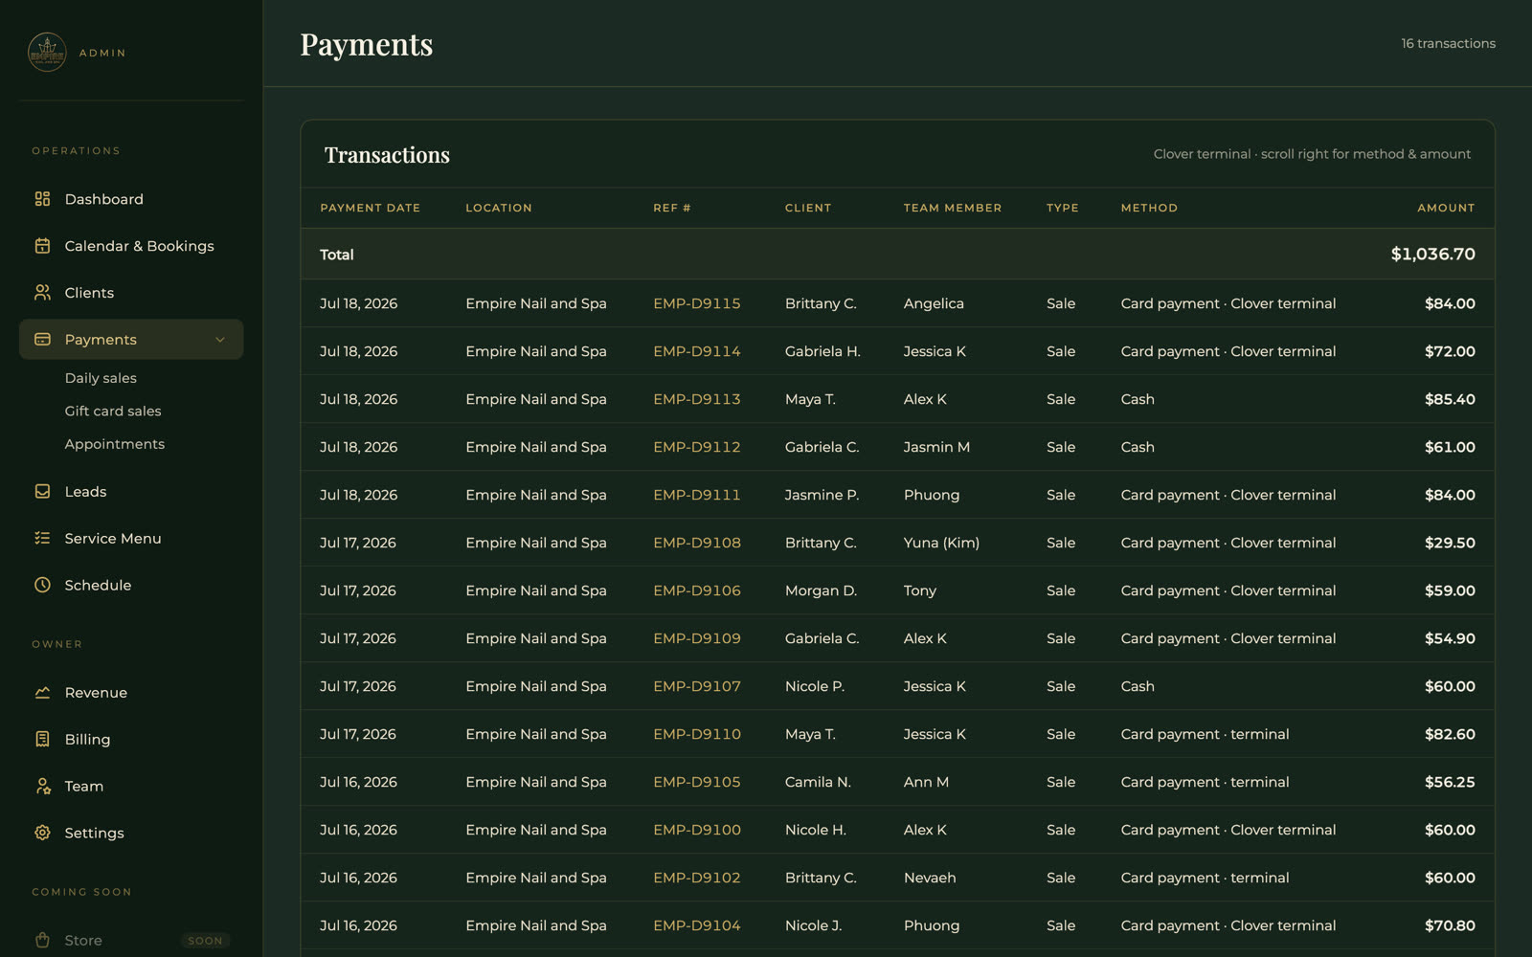1532x957 pixels.
Task: Click the Leads inbox icon
Action: (x=42, y=492)
